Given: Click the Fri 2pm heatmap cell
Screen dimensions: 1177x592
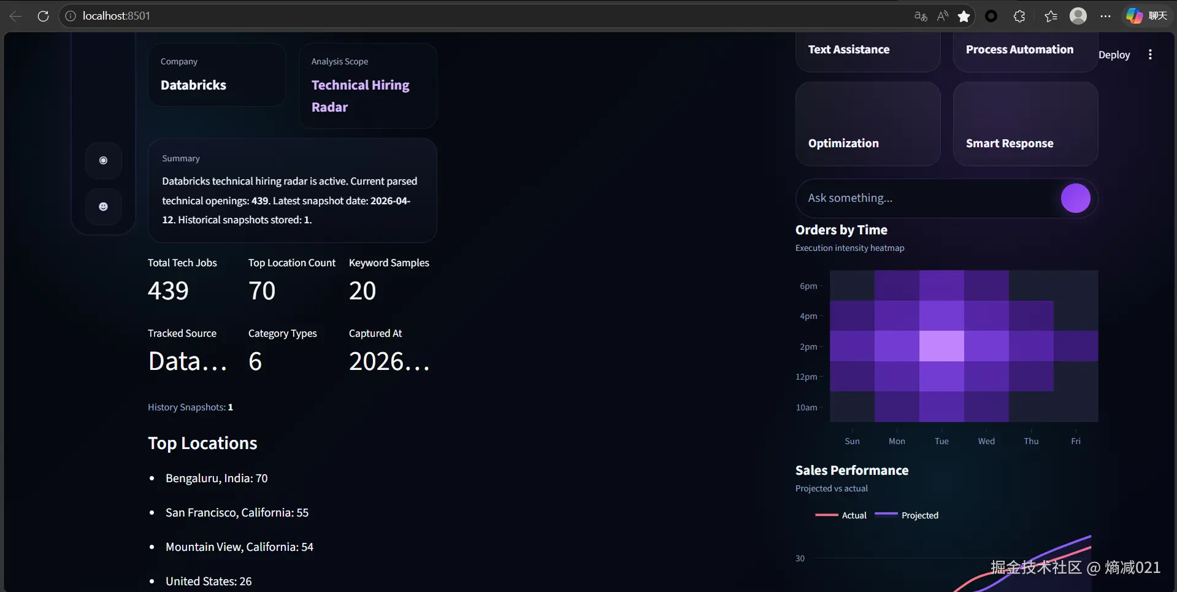Looking at the screenshot, I should pyautogui.click(x=1076, y=346).
